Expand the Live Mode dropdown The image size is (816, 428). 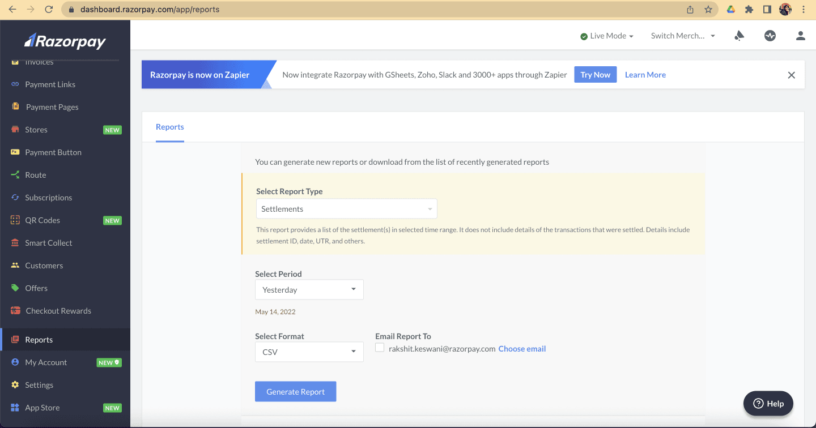click(x=607, y=36)
